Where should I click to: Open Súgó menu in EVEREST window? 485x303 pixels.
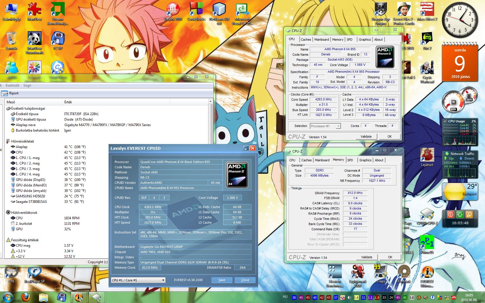(27, 85)
